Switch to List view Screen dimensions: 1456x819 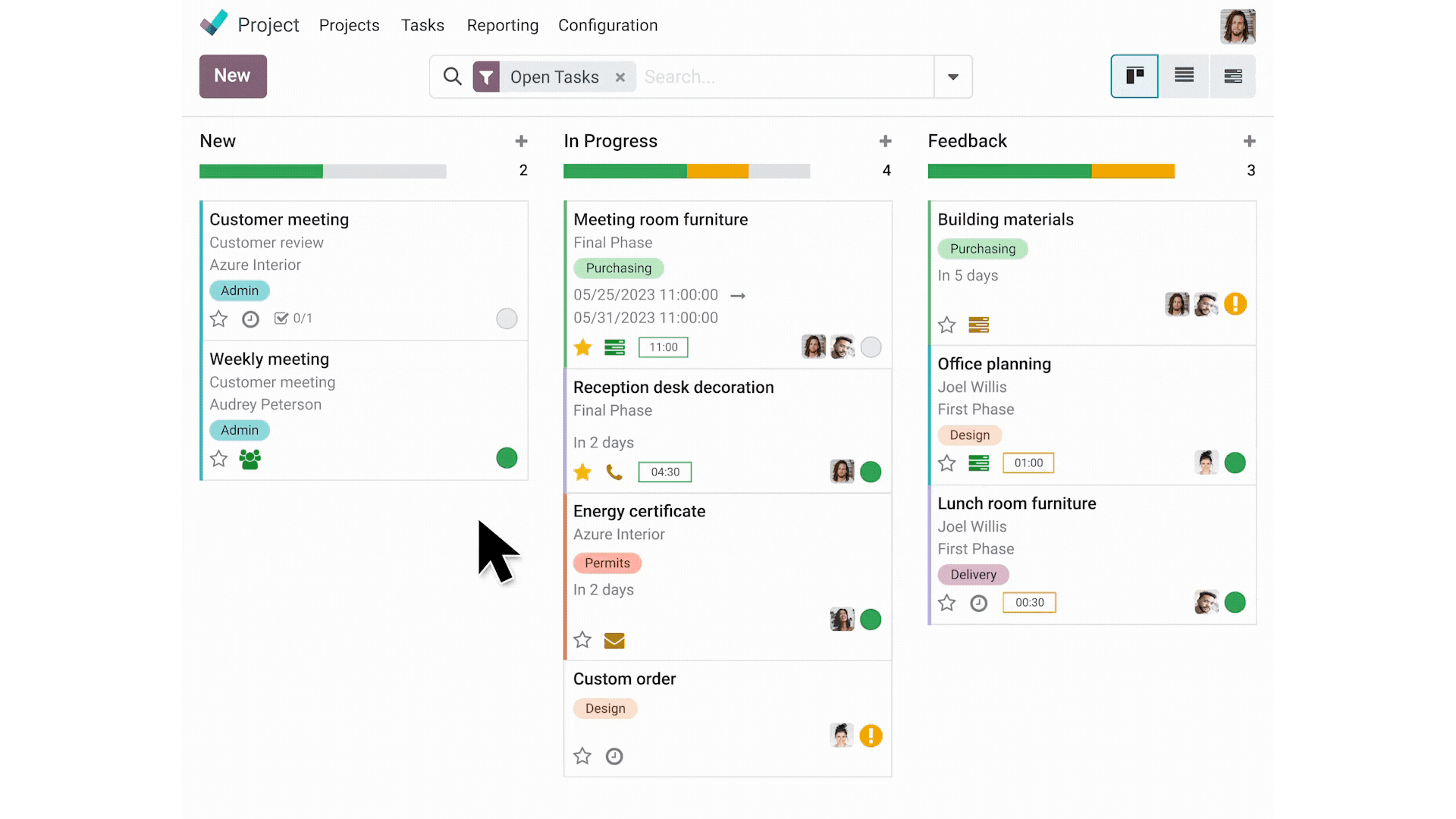(x=1184, y=76)
